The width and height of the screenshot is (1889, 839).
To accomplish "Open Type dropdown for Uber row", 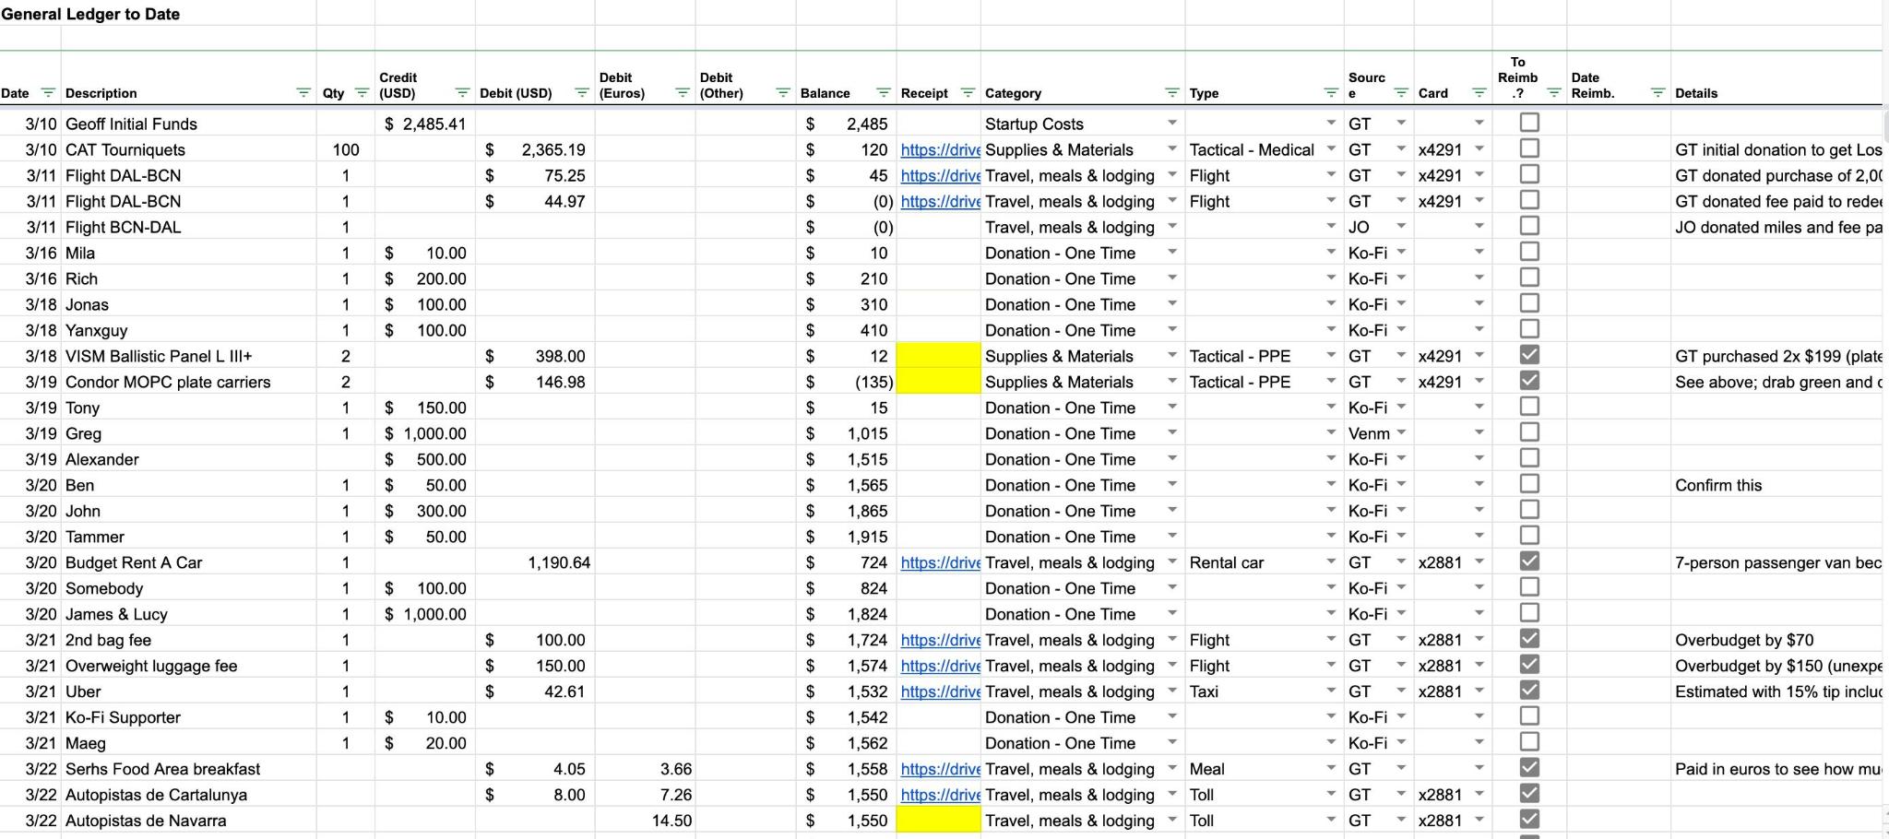I will click(x=1330, y=691).
